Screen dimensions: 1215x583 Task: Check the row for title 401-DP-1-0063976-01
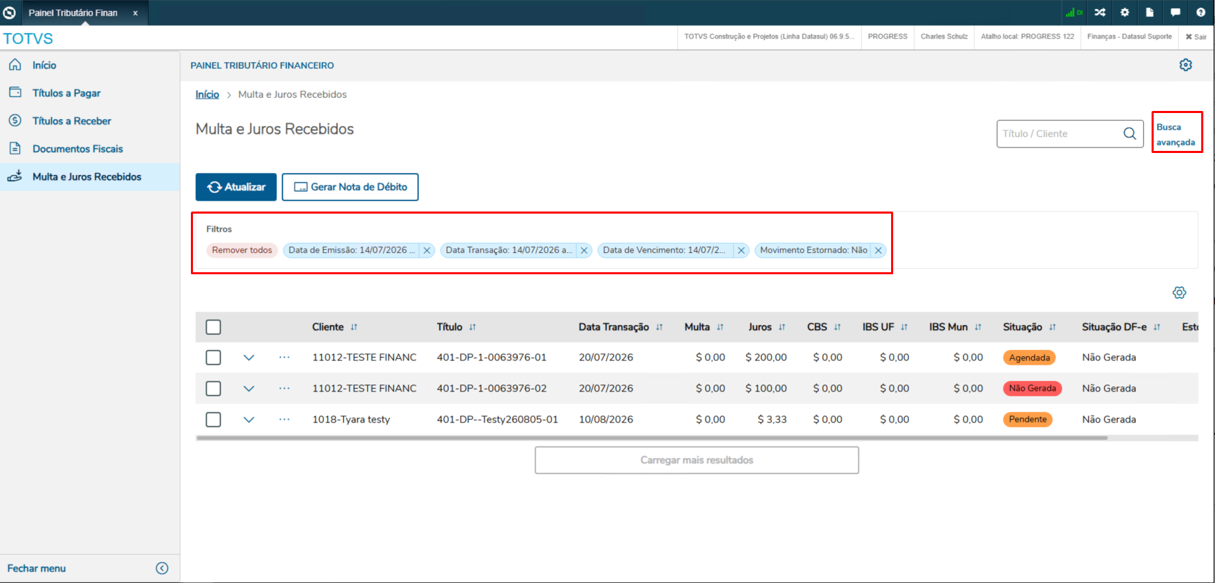[214, 358]
